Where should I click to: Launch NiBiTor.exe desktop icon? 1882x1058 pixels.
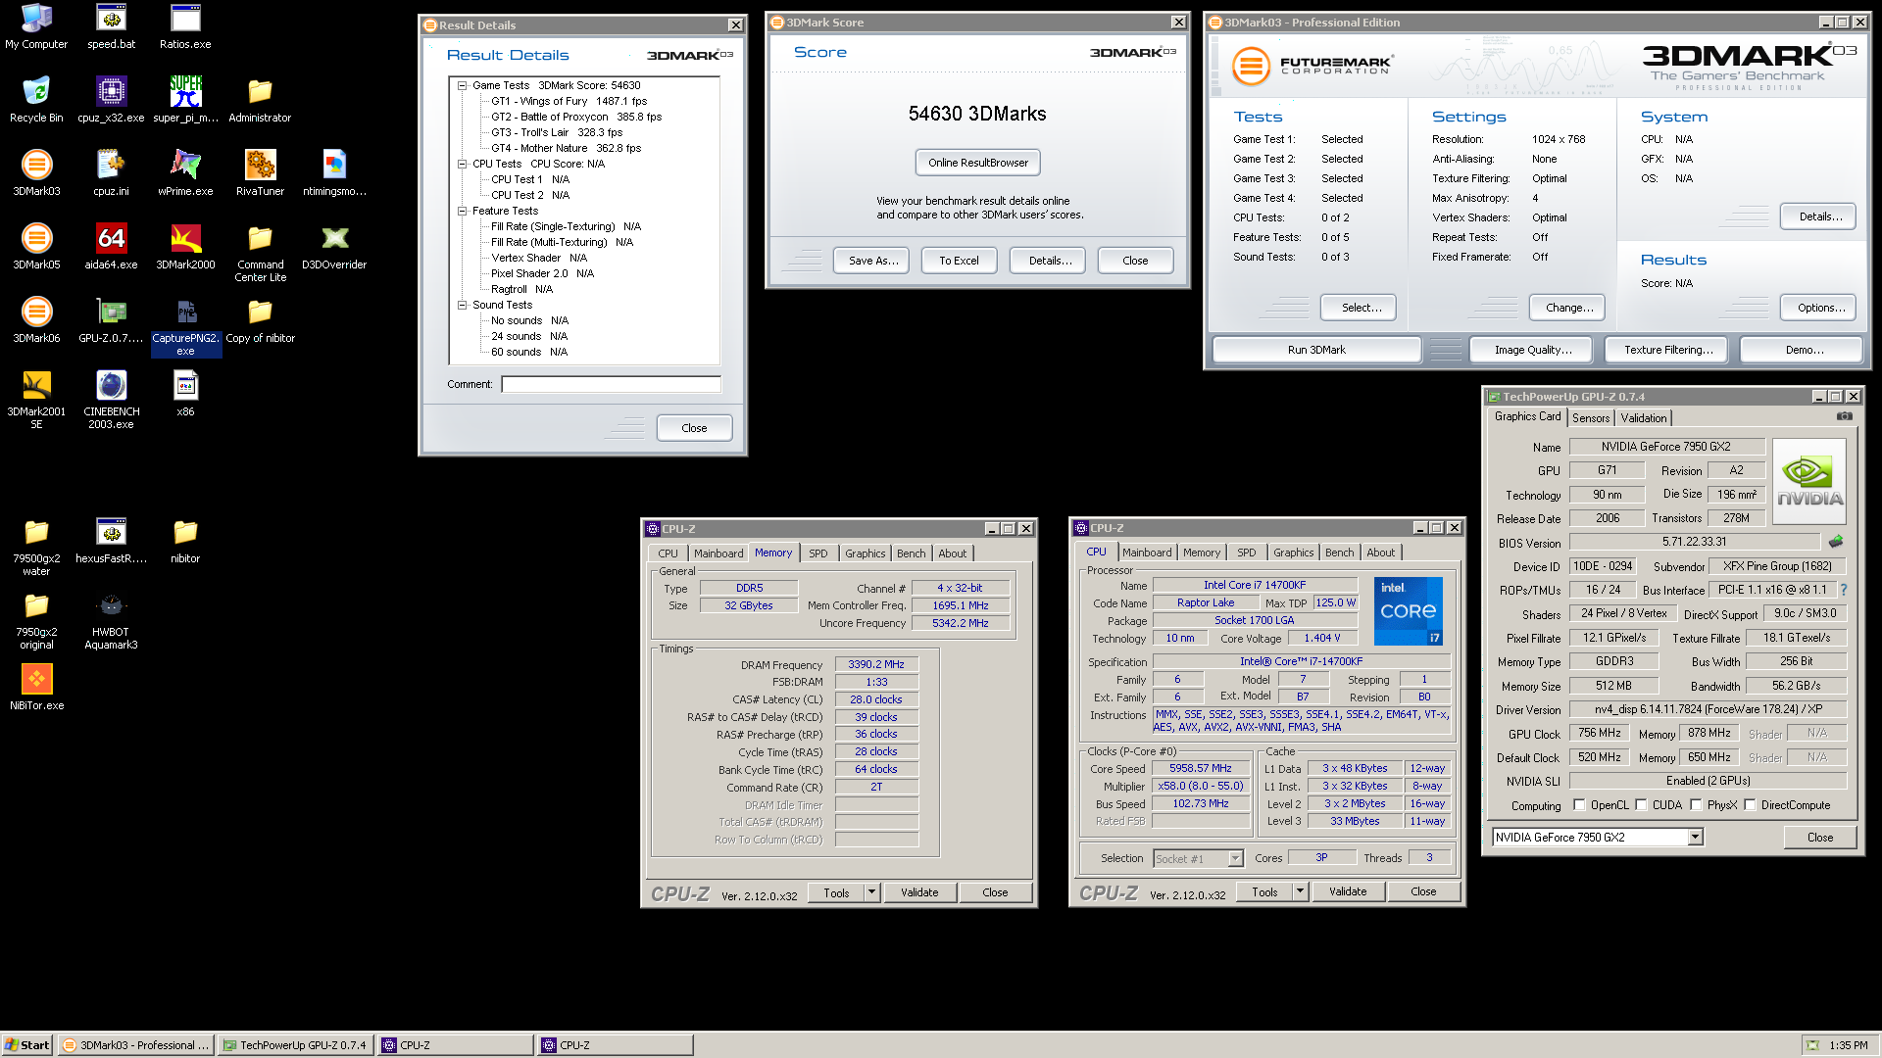click(36, 688)
